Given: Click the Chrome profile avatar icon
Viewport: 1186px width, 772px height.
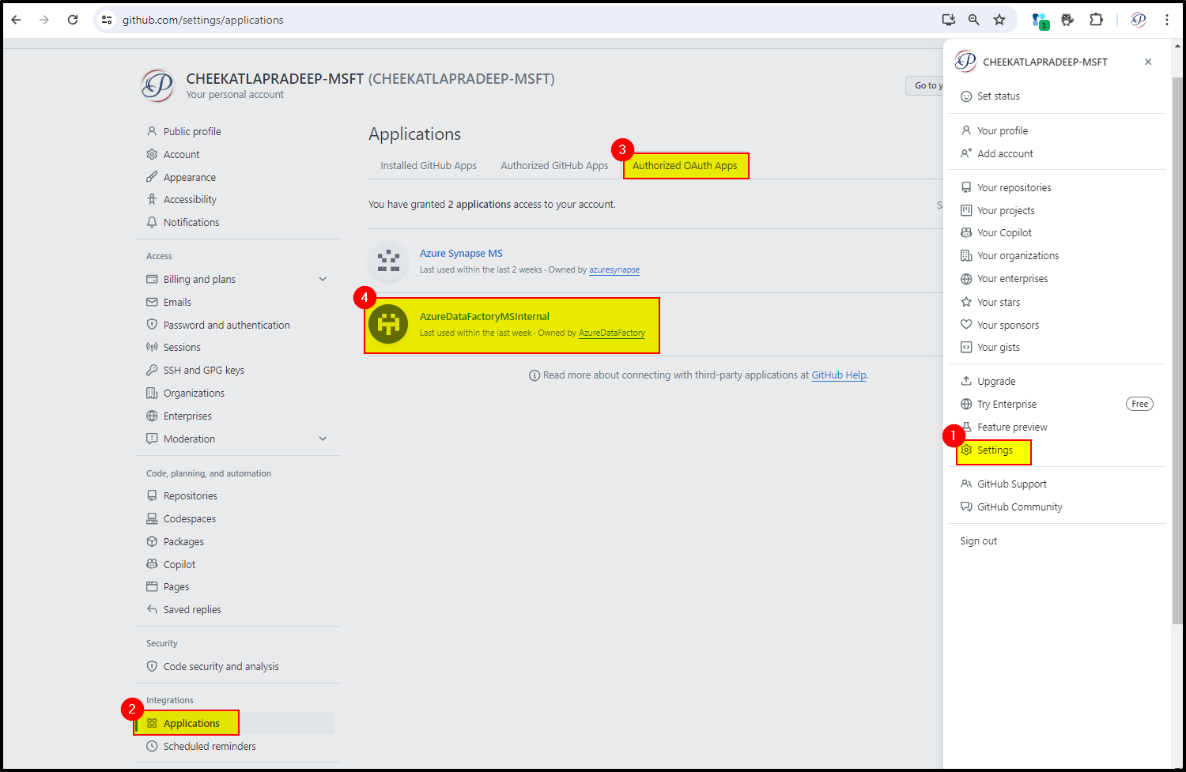Looking at the screenshot, I should coord(1139,20).
